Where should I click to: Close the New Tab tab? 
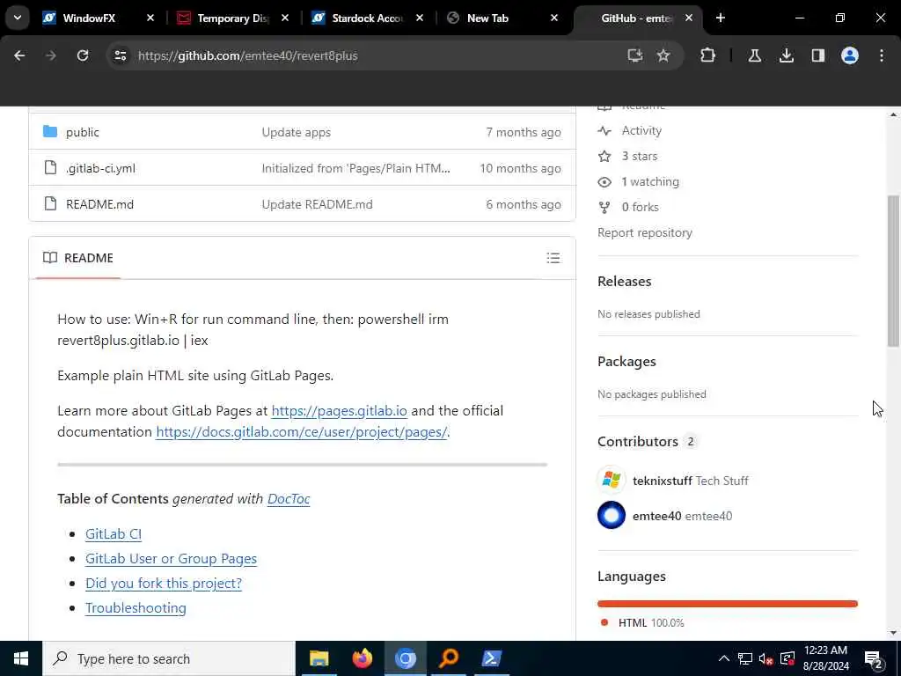click(x=554, y=18)
